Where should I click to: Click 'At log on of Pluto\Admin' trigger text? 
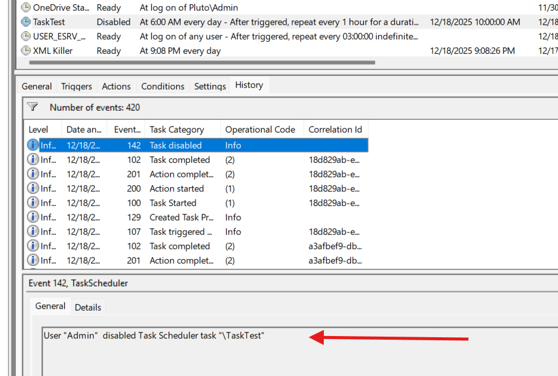189,7
